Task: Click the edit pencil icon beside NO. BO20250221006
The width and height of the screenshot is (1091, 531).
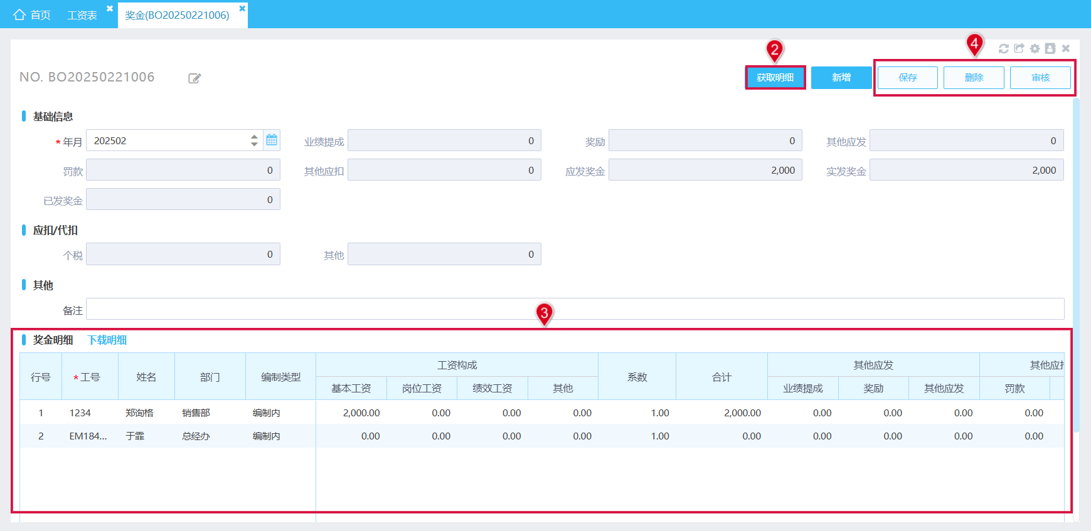Action: (194, 78)
